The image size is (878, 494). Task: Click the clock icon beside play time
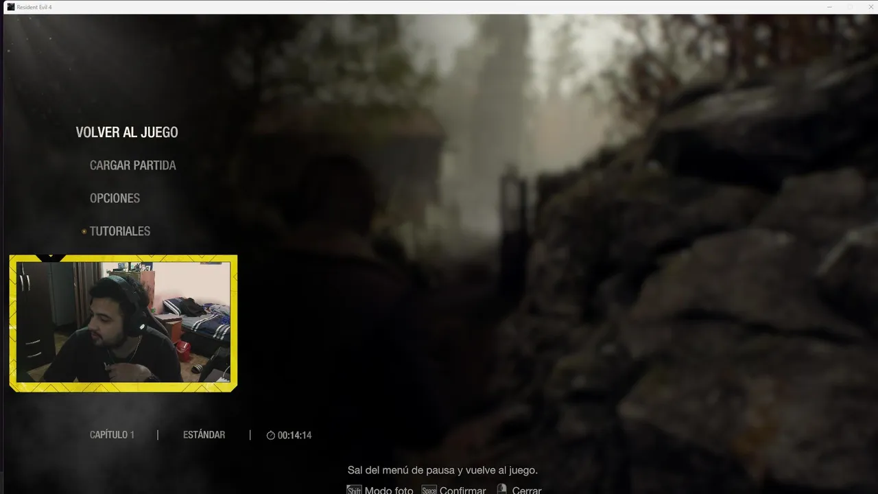tap(271, 435)
